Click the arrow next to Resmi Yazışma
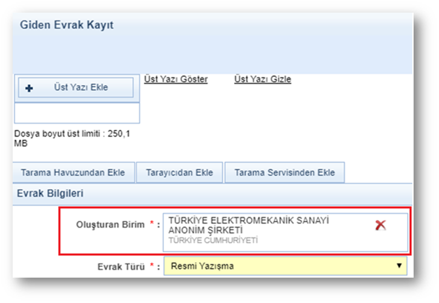 399,266
